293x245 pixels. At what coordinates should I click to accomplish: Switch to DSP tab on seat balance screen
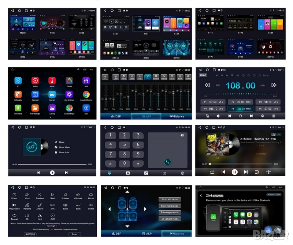pyautogui.click(x=116, y=233)
